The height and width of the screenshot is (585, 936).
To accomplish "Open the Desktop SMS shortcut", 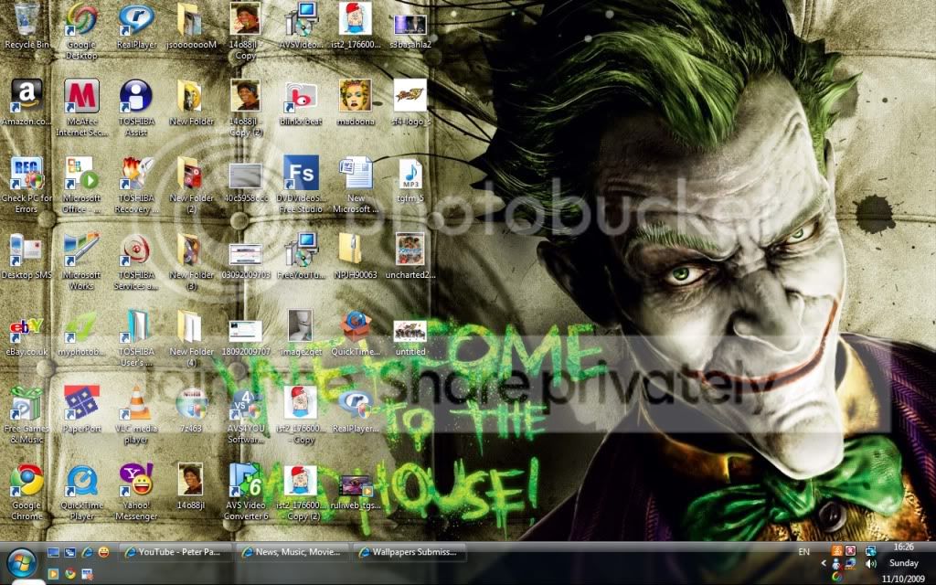I will (27, 256).
